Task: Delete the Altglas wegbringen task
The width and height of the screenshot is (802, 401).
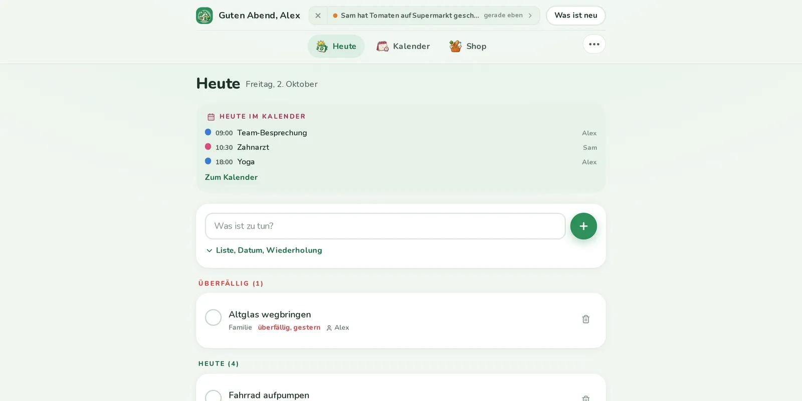Action: pos(585,319)
